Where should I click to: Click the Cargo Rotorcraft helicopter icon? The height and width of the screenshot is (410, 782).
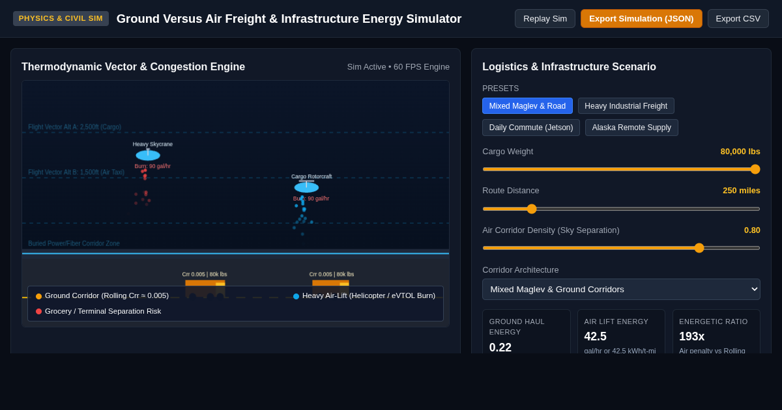[306, 187]
